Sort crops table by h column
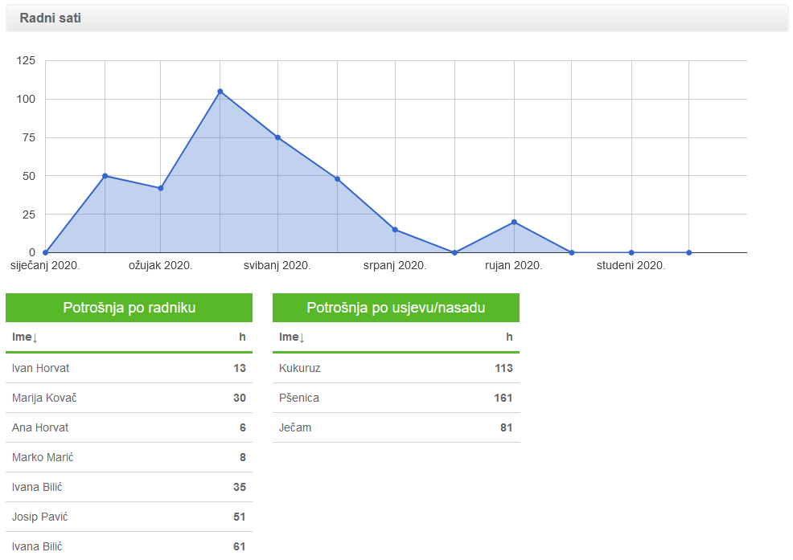Screen dimensions: 793x560 (x=509, y=337)
